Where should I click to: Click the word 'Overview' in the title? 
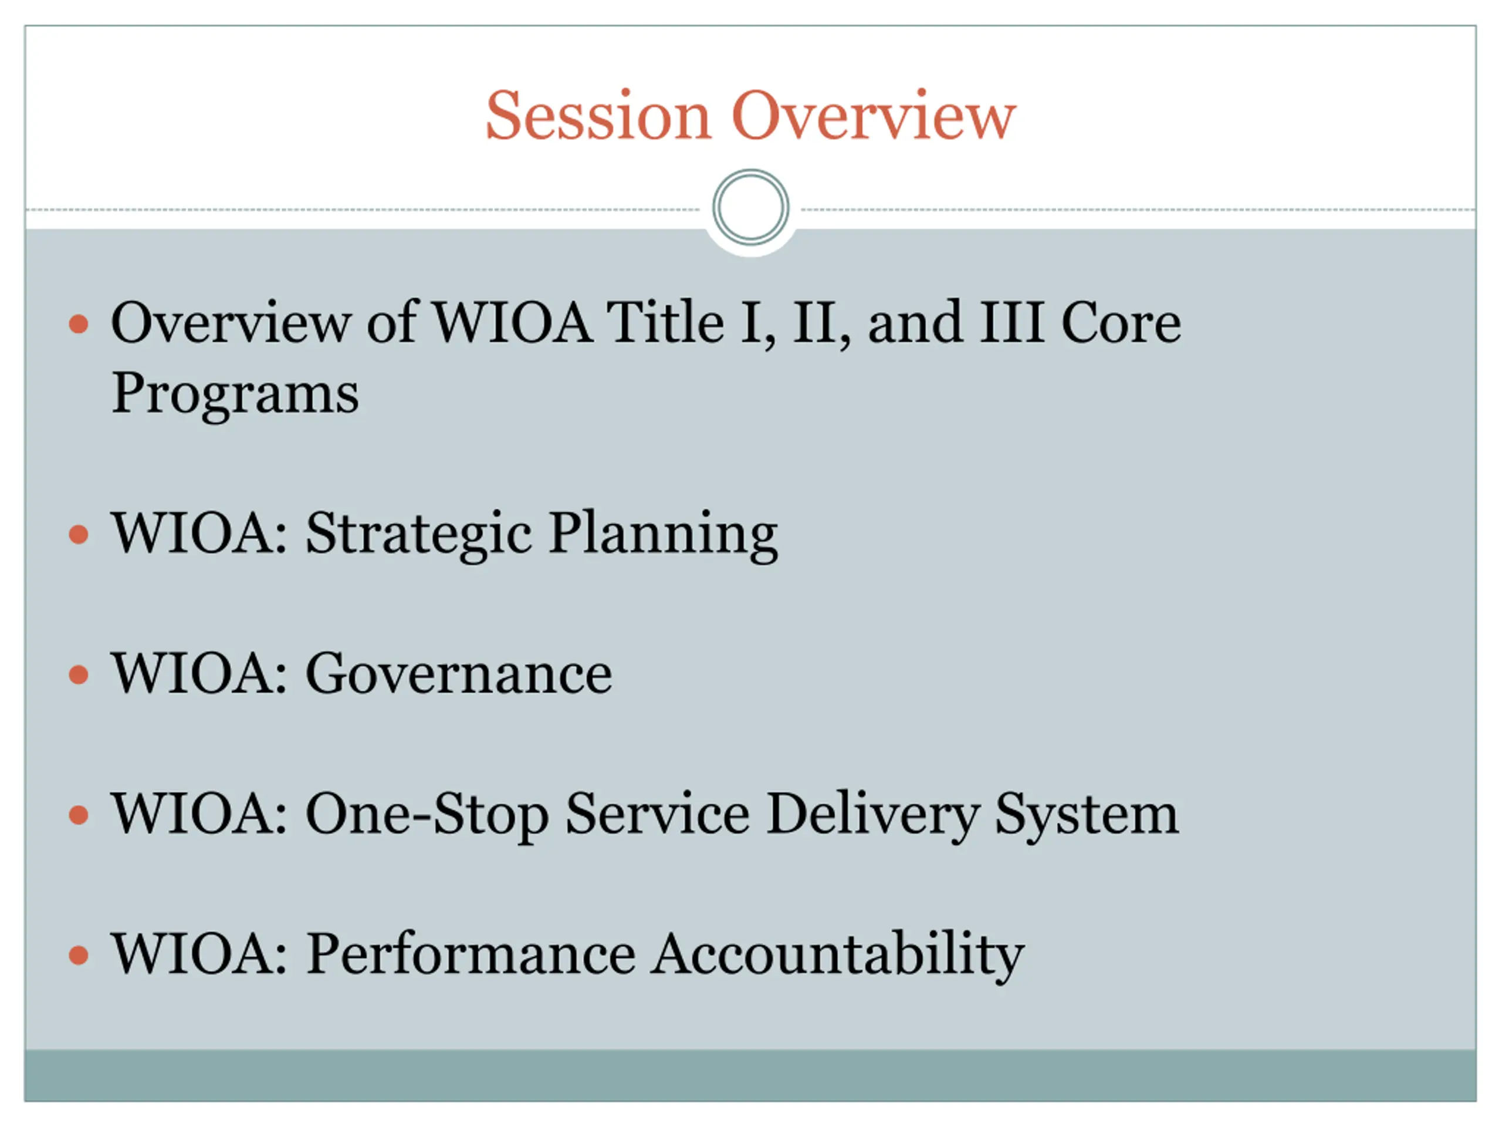(874, 116)
